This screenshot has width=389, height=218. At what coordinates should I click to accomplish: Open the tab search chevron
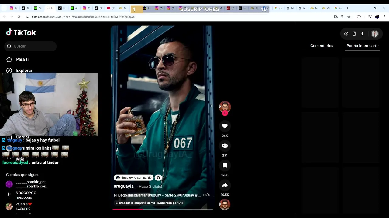4,8
